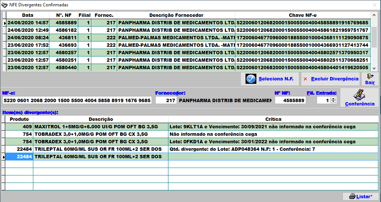Click the Seleciona N.F. checkmark button
381x202 pixels.
point(270,79)
